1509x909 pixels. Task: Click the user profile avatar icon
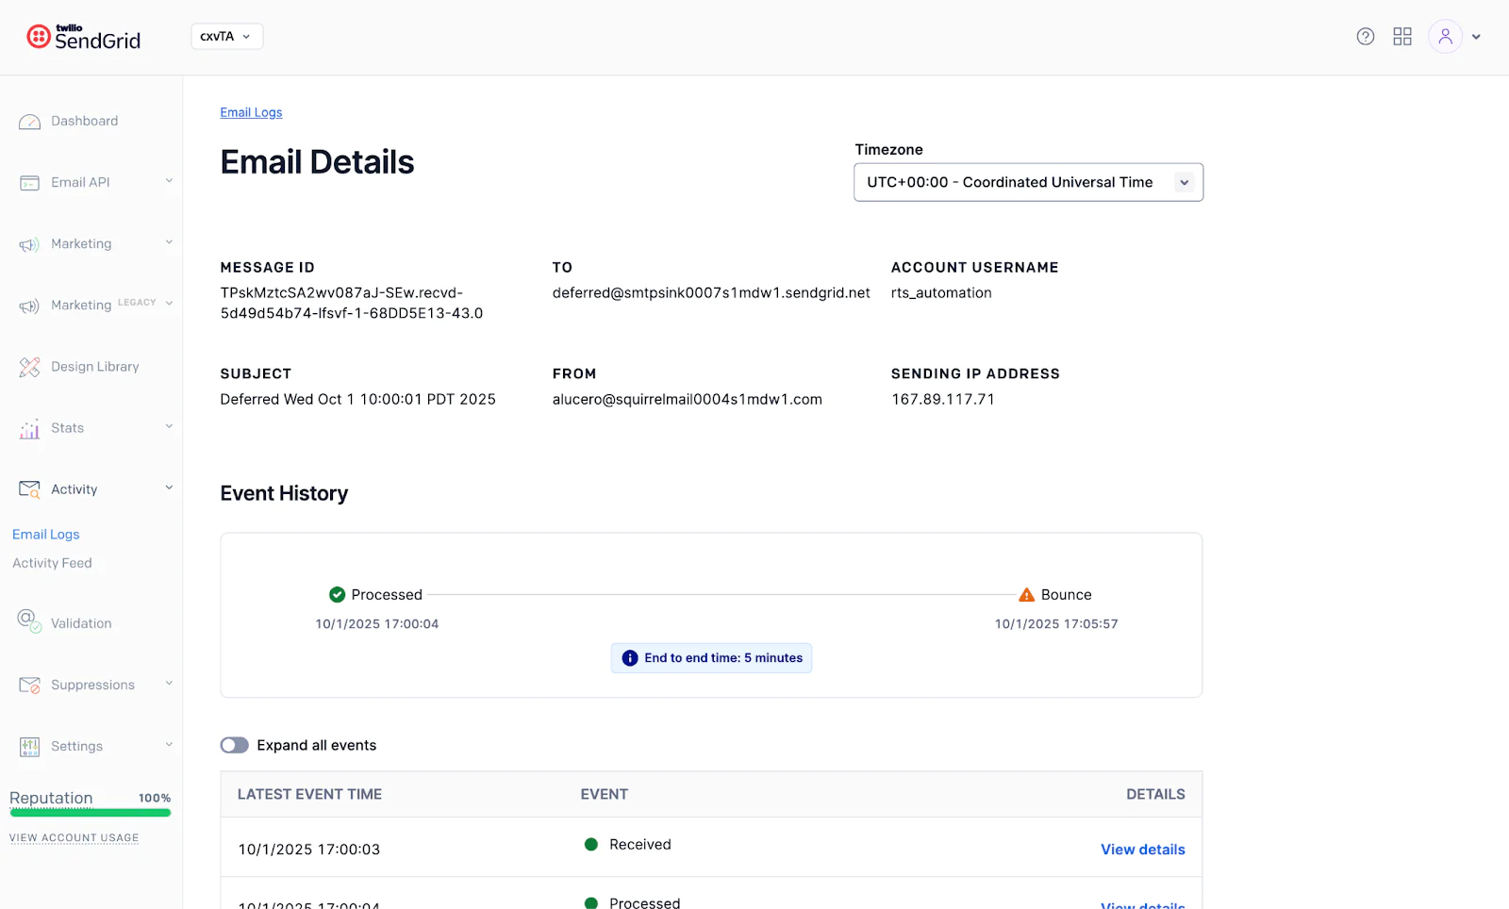pos(1445,36)
